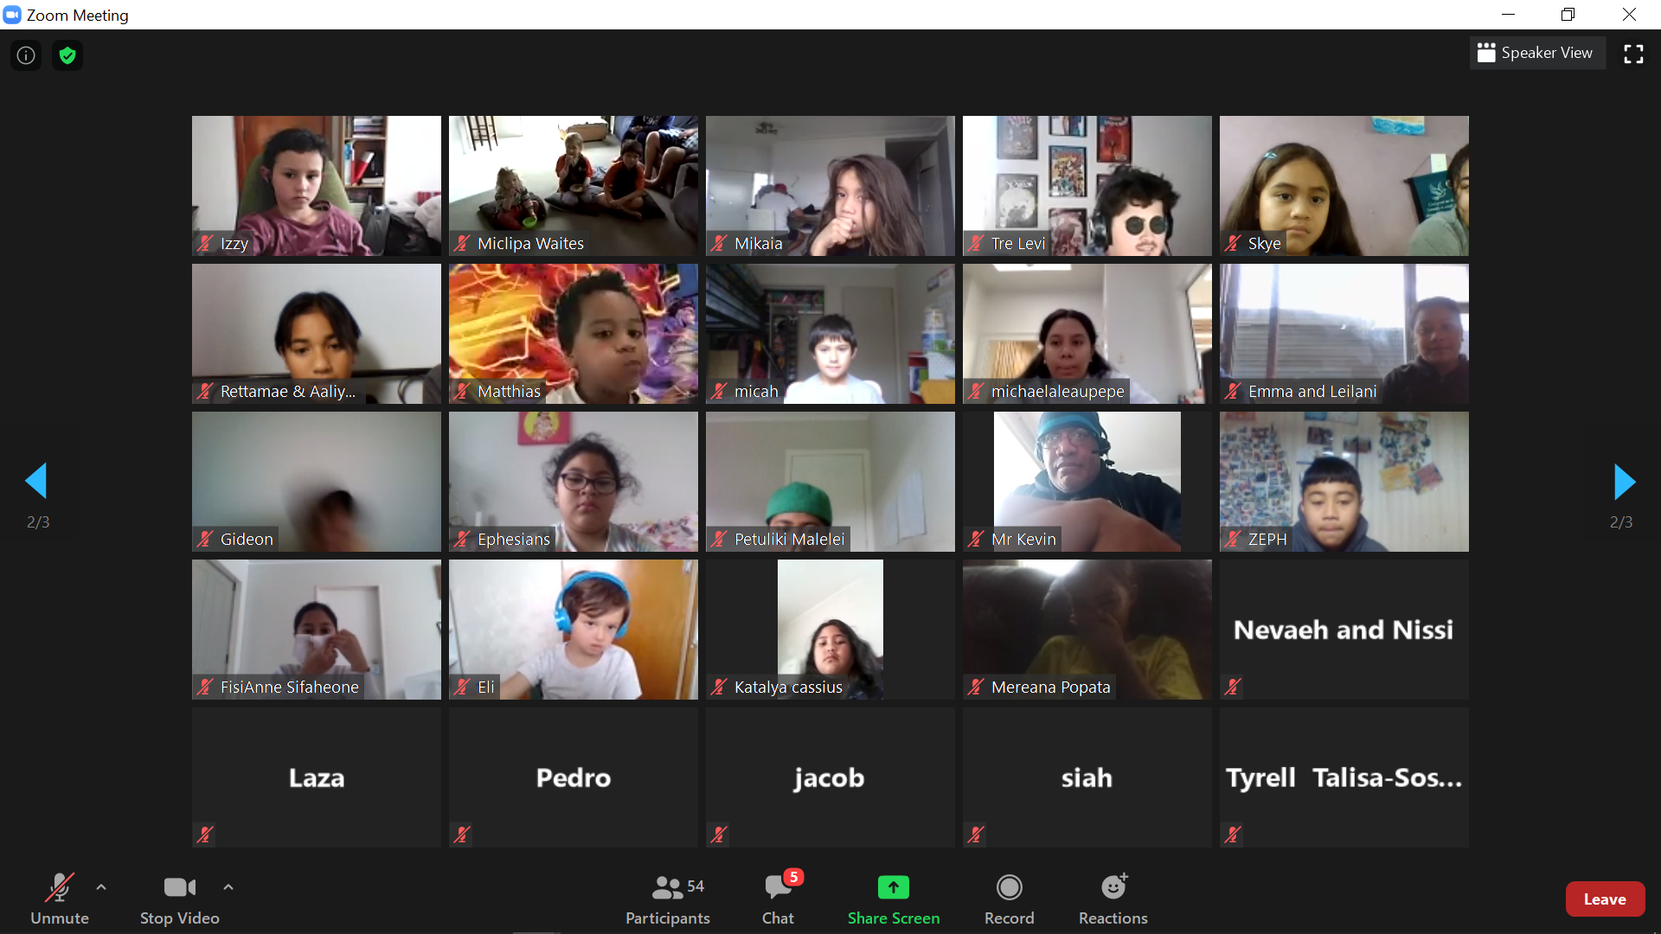Select the Nevaeh and Nissi tile
The image size is (1661, 934).
[x=1344, y=630]
